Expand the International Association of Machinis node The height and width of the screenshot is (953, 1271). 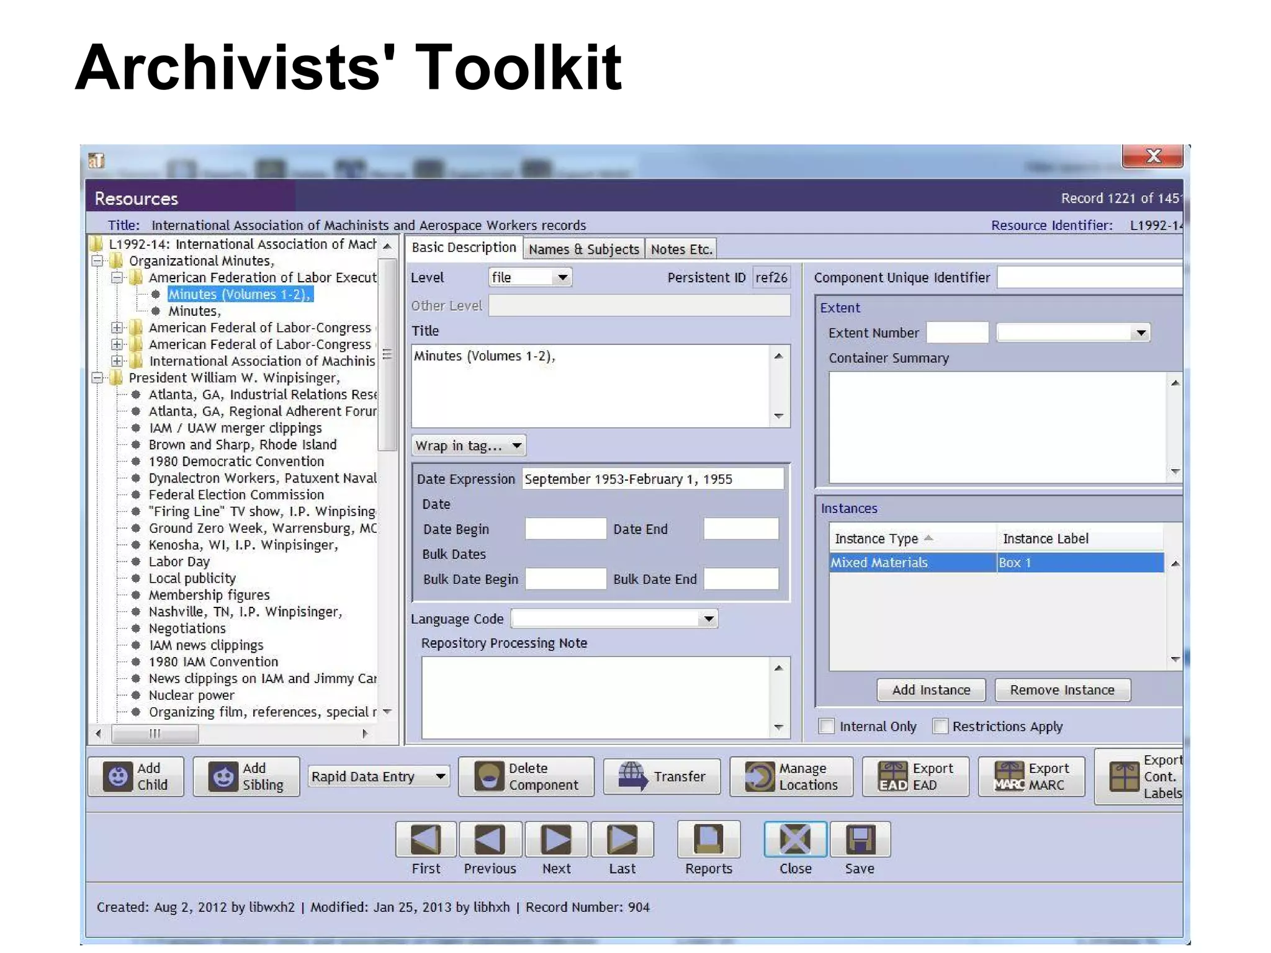coord(117,360)
